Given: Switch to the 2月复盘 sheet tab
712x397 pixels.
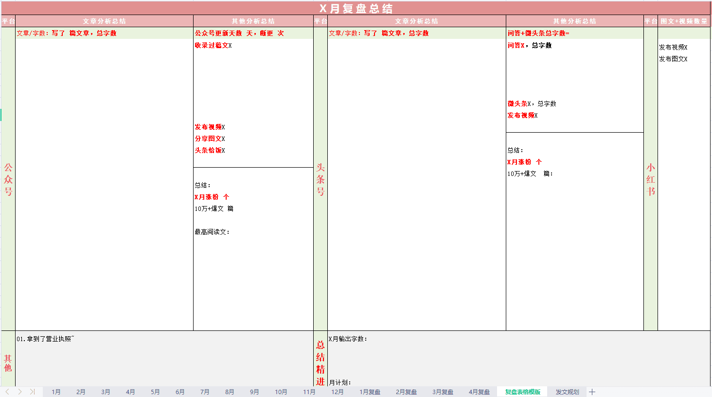Looking at the screenshot, I should pyautogui.click(x=406, y=392).
